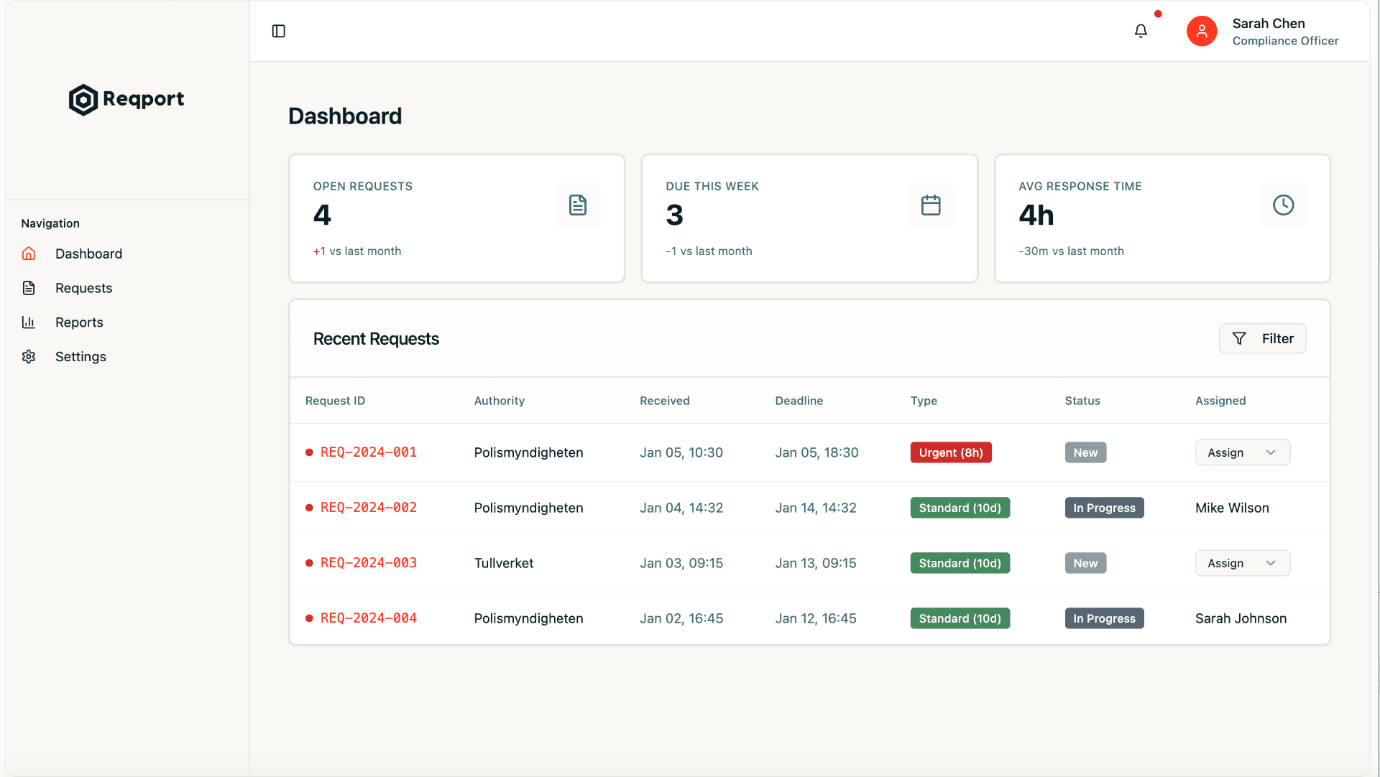Click Standard (10d) badge for REQ-2024-004
Screen dimensions: 1380x777
pyautogui.click(x=960, y=618)
